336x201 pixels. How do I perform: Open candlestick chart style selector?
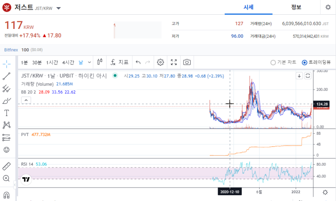[100, 62]
